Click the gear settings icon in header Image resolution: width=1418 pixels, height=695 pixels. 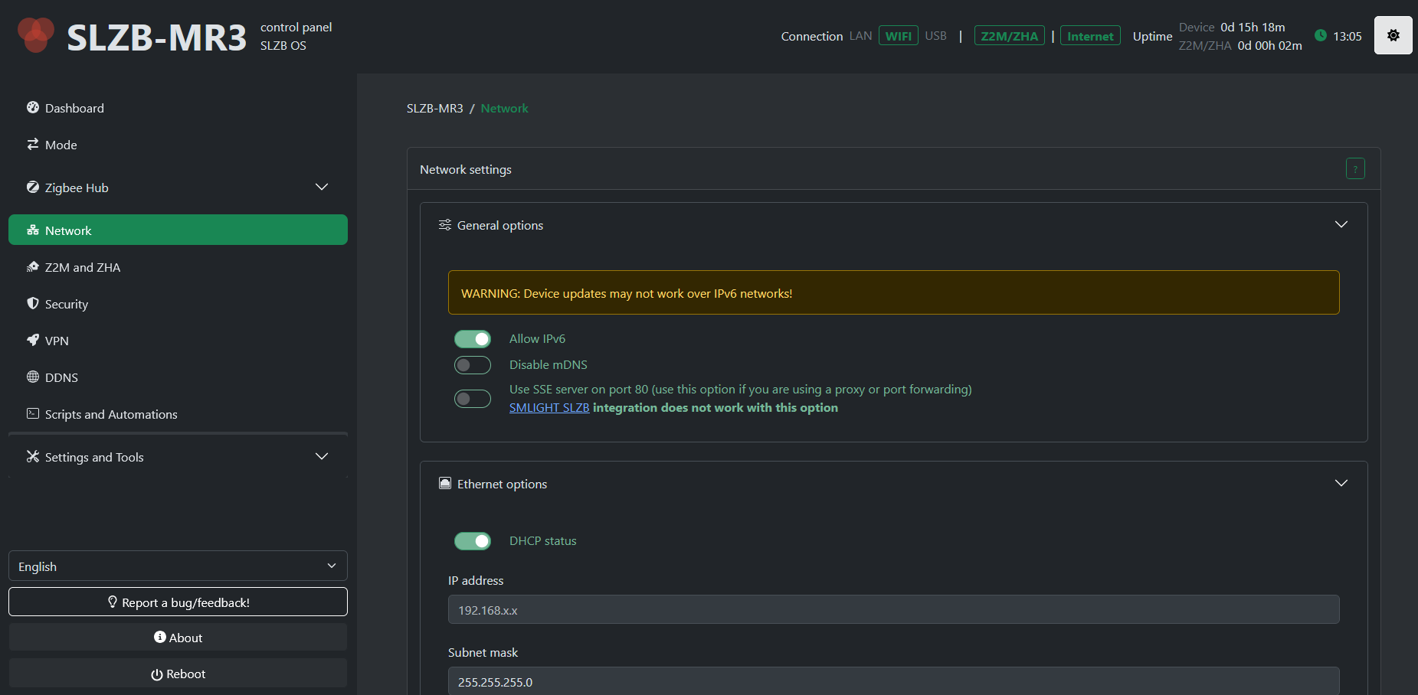pos(1393,35)
